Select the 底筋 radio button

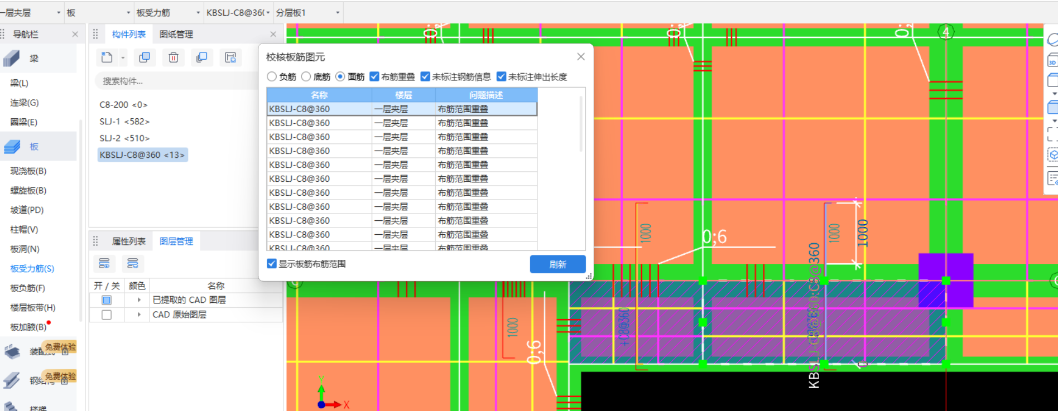click(306, 76)
